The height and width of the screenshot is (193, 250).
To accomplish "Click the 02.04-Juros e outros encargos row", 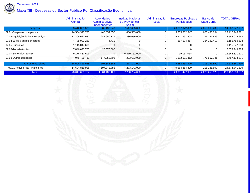I will [23, 41].
